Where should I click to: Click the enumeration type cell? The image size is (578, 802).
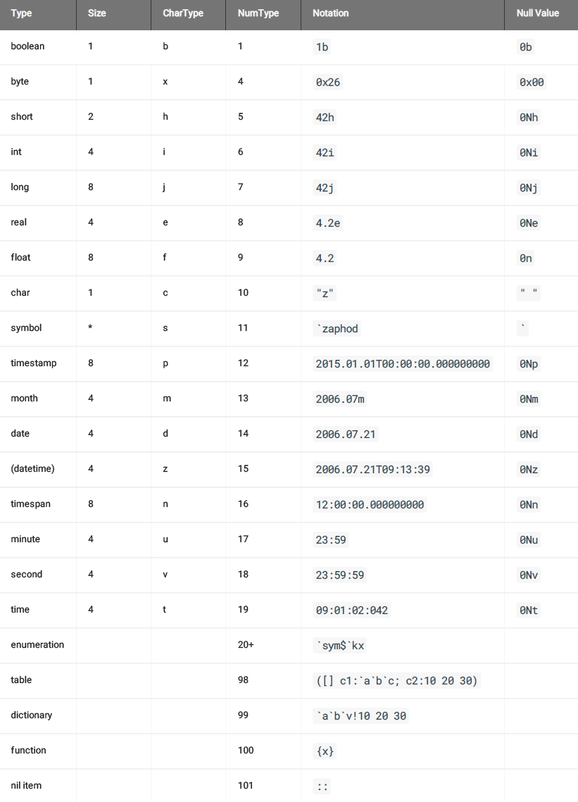pos(37,645)
